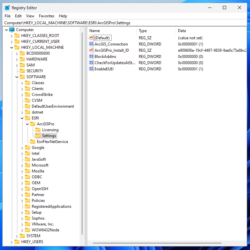Select the VMware, Inc. key
Screen dimensions: 250x250
43,224
